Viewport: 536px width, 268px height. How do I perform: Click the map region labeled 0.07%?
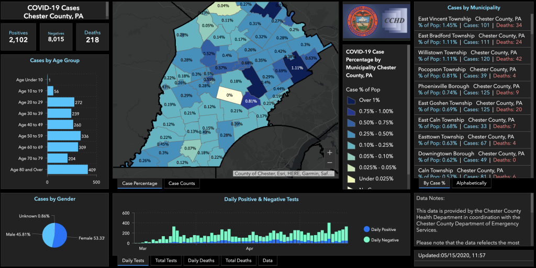[191, 149]
